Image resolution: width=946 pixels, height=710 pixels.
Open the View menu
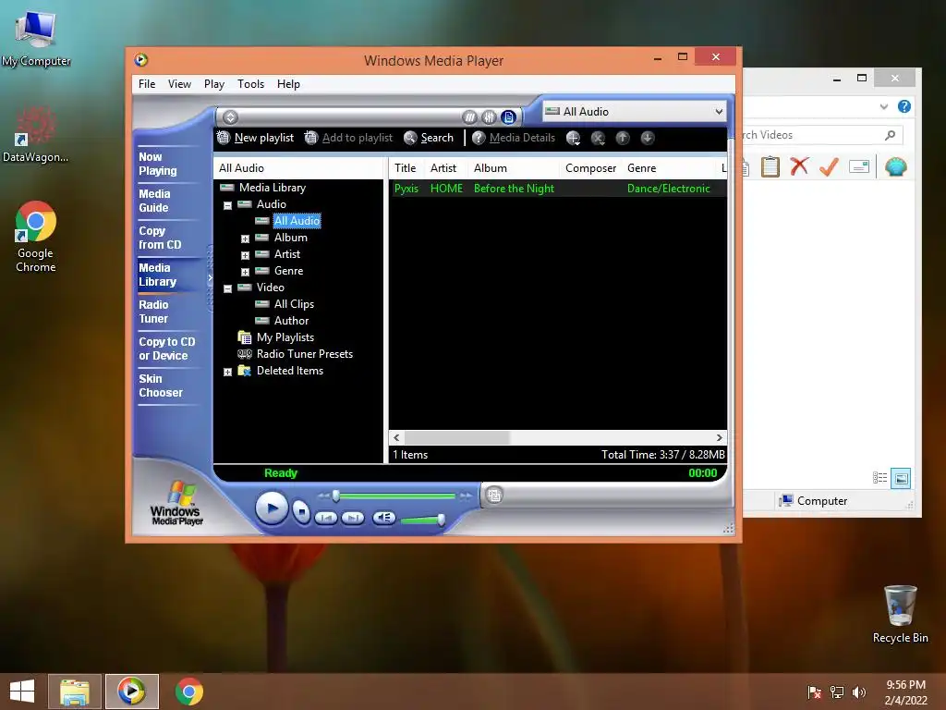point(179,84)
